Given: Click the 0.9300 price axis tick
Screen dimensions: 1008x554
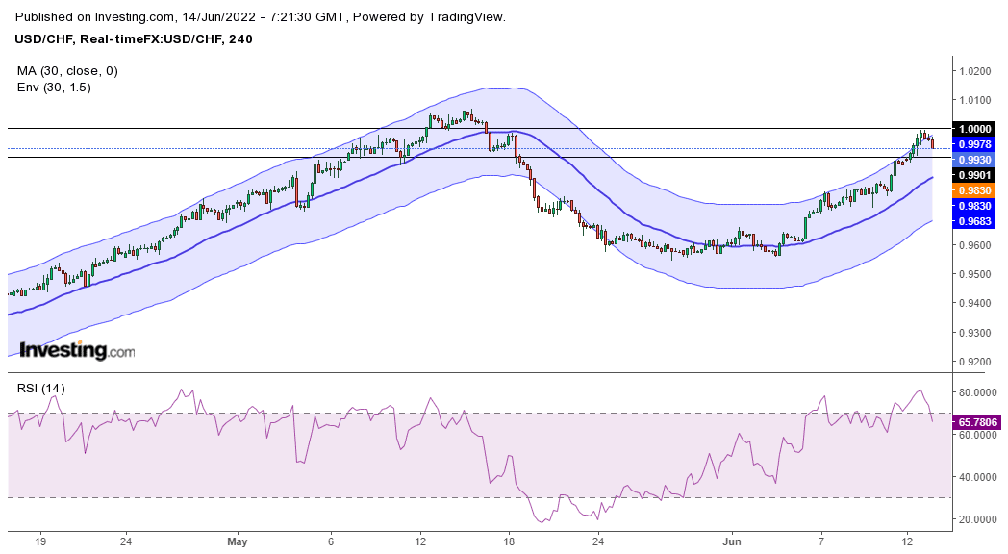Looking at the screenshot, I should (974, 333).
